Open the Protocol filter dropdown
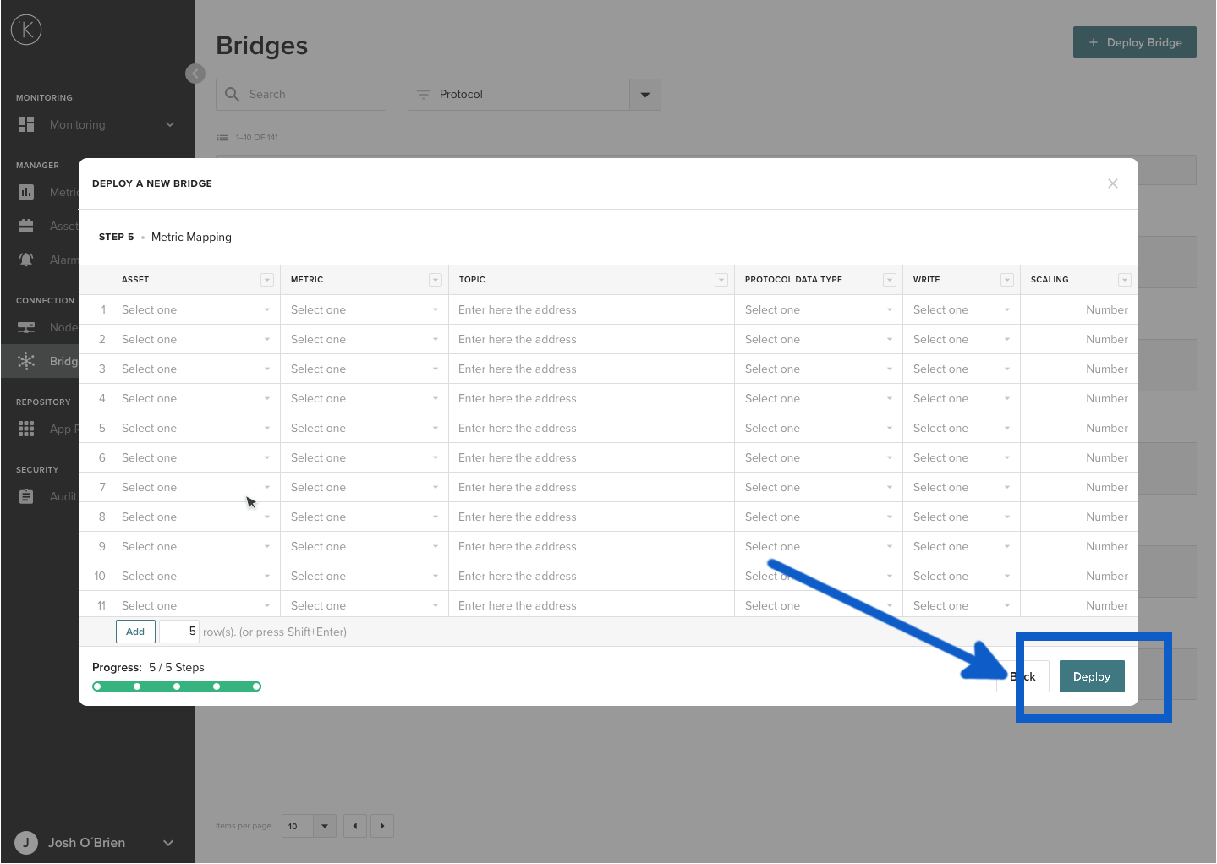Image resolution: width=1217 pixels, height=864 pixels. 644,94
